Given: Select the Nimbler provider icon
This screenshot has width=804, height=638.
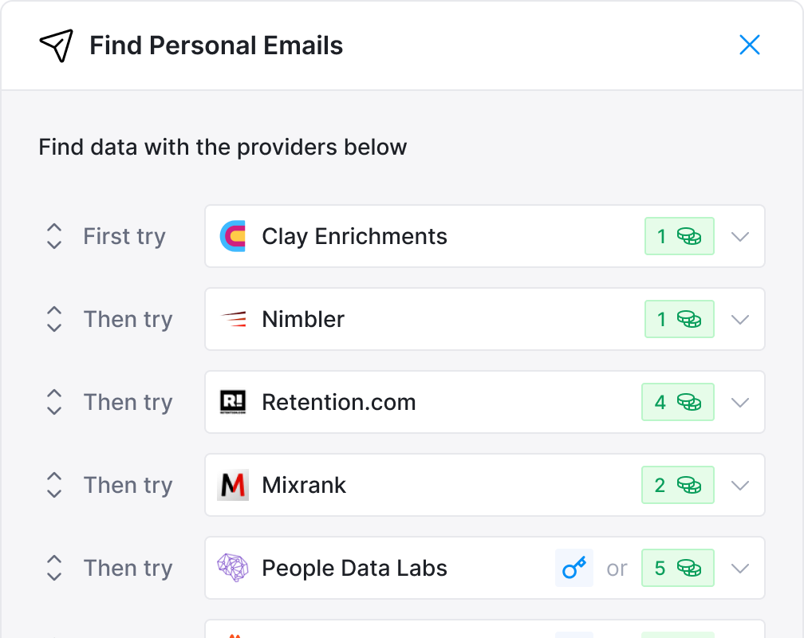Looking at the screenshot, I should coord(233,319).
